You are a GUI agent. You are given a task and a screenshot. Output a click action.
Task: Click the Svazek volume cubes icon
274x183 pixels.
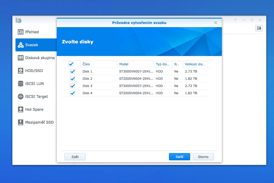point(21,45)
